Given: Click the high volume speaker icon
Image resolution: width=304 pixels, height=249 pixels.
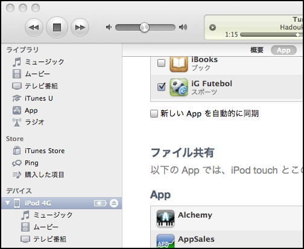Looking at the screenshot, I should coord(183,27).
